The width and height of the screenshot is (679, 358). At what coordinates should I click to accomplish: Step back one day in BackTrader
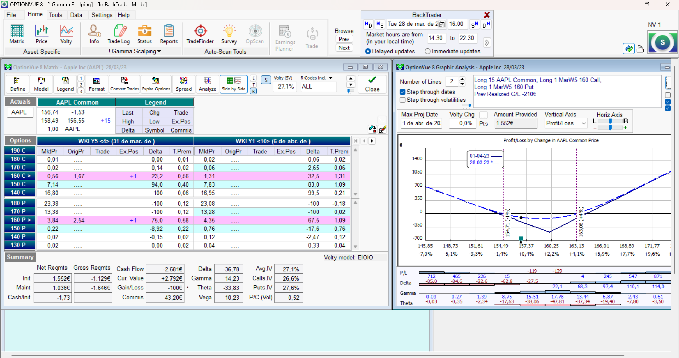pos(368,24)
